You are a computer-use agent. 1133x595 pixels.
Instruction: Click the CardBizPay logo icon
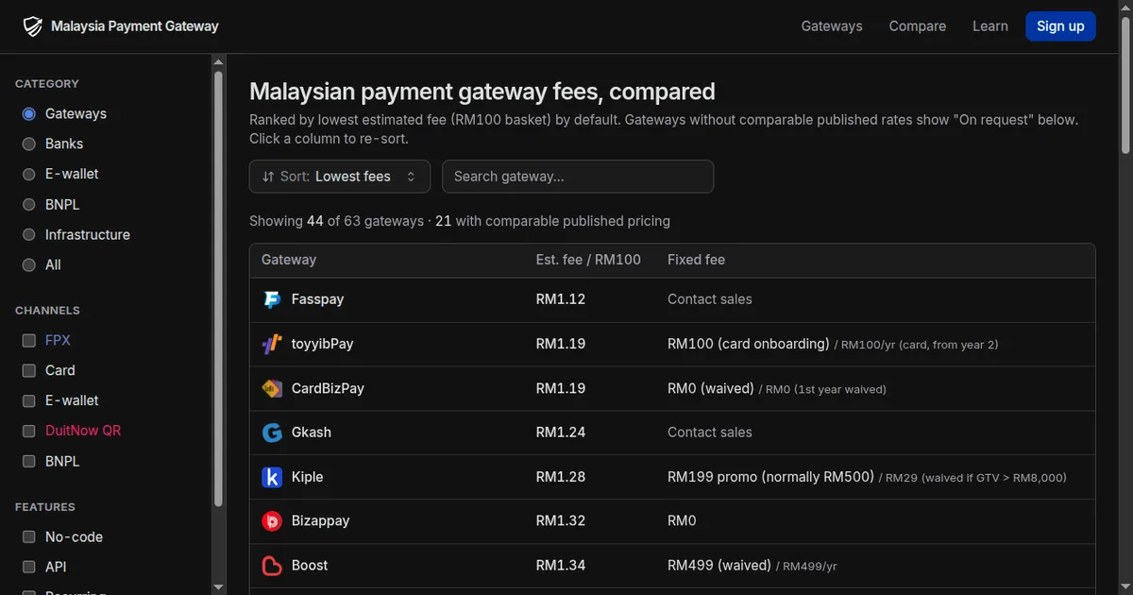tap(272, 388)
